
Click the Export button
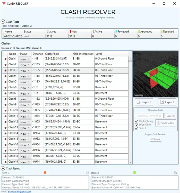tap(167, 102)
